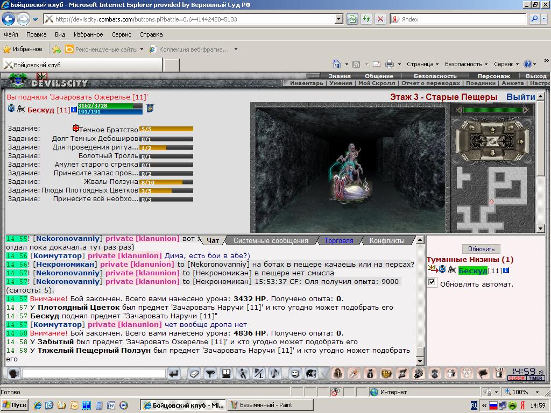
Task: Switch to the Торговля chat tab
Action: tap(339, 240)
